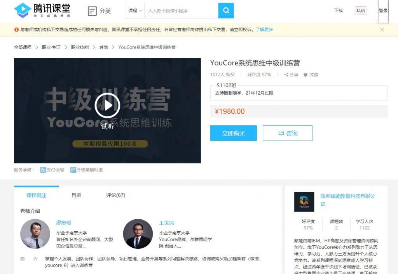Click the 立即购买 buy now button
Image resolution: width=398 pixels, height=274 pixels.
(233, 133)
